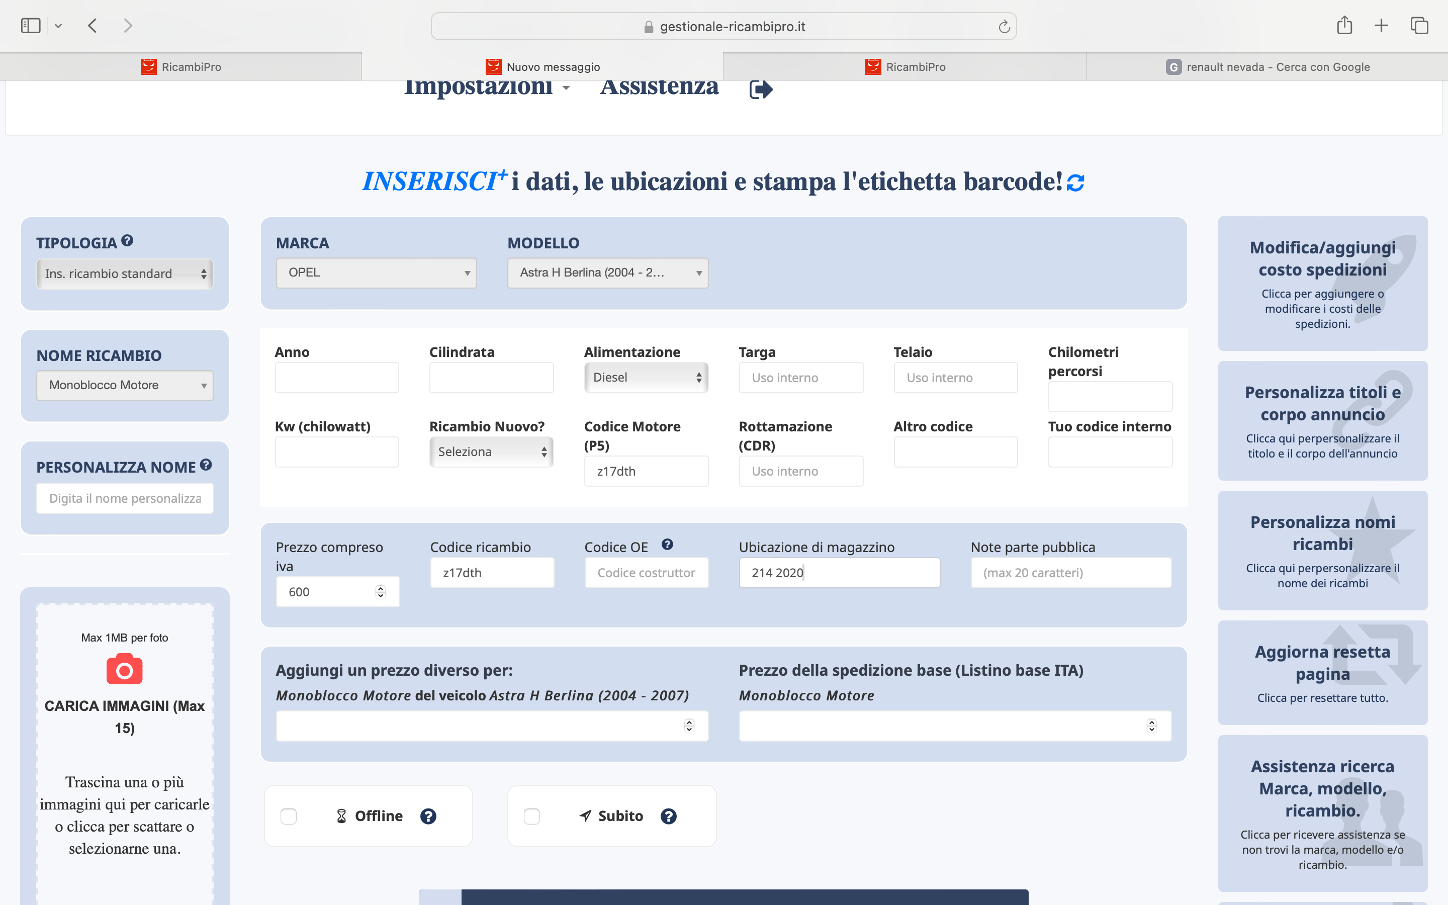Enable the Subito checkbox
The height and width of the screenshot is (905, 1448).
[x=531, y=817]
